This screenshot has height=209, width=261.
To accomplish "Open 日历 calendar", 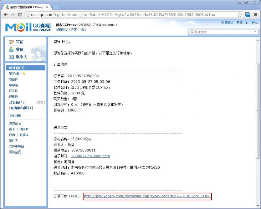I will point(12,135).
